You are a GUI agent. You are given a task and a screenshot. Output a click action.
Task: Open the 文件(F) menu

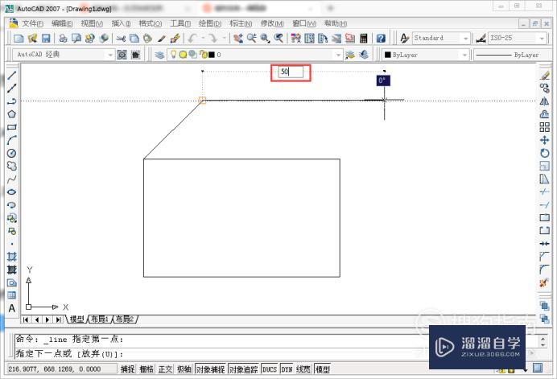click(32, 23)
